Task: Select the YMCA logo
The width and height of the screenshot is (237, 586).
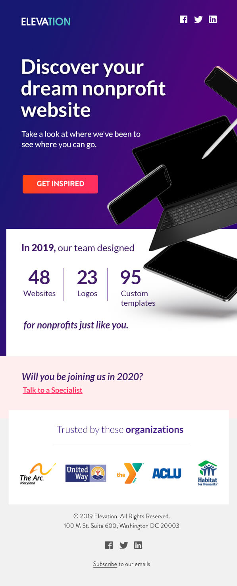Action: [x=130, y=473]
